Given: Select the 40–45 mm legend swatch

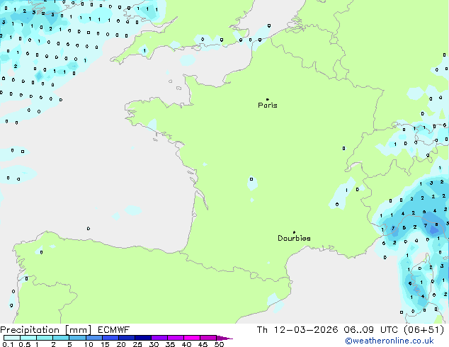Looking at the screenshot, I should click(192, 338).
